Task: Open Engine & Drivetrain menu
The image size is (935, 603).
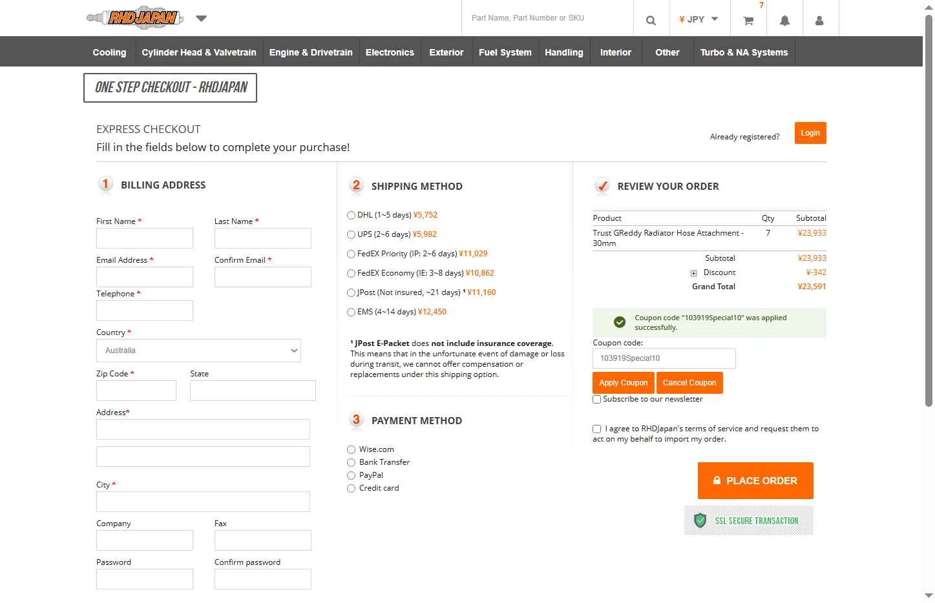Action: pyautogui.click(x=311, y=52)
